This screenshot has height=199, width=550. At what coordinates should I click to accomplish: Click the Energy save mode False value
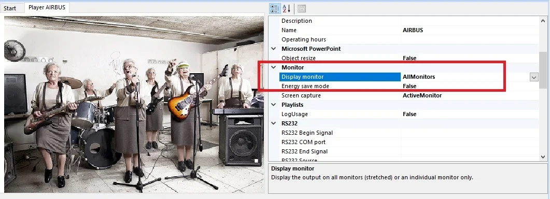coord(410,86)
